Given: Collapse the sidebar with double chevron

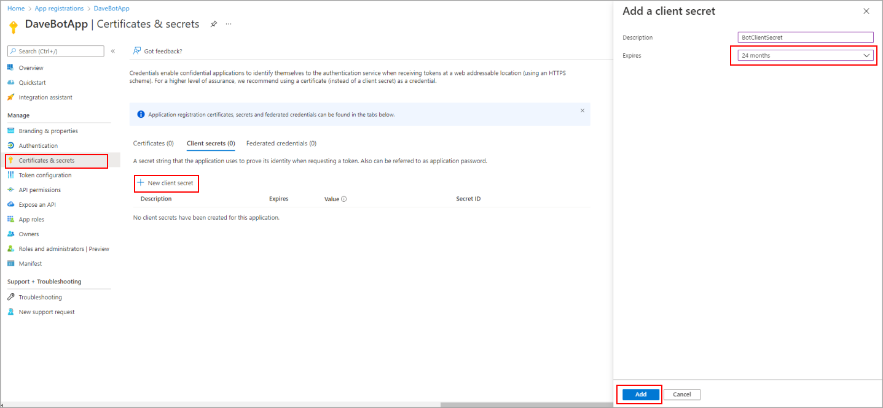Looking at the screenshot, I should 113,51.
